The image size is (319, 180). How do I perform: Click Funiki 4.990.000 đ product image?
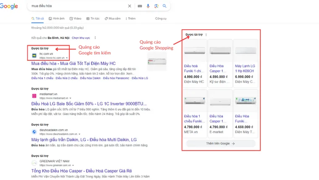pyautogui.click(x=195, y=51)
